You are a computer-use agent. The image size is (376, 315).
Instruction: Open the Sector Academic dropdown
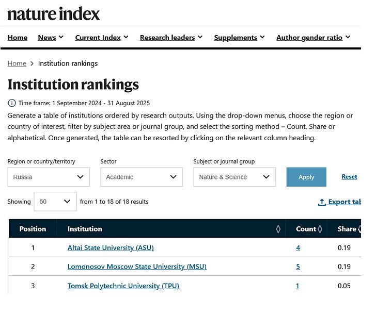point(142,177)
